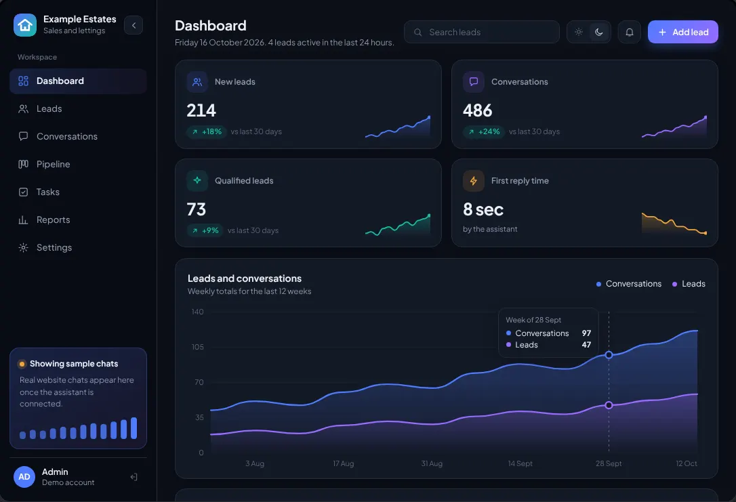This screenshot has height=502, width=736.
Task: Click the Leads data point for 28 Sept
Action: [x=609, y=405]
